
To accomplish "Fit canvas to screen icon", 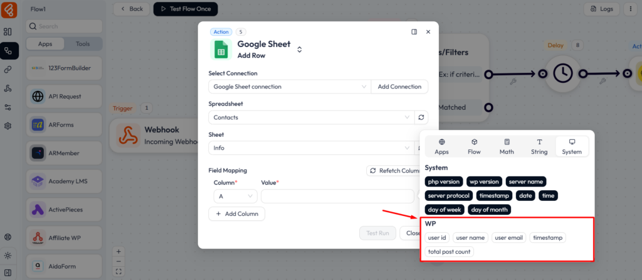I will (118, 271).
